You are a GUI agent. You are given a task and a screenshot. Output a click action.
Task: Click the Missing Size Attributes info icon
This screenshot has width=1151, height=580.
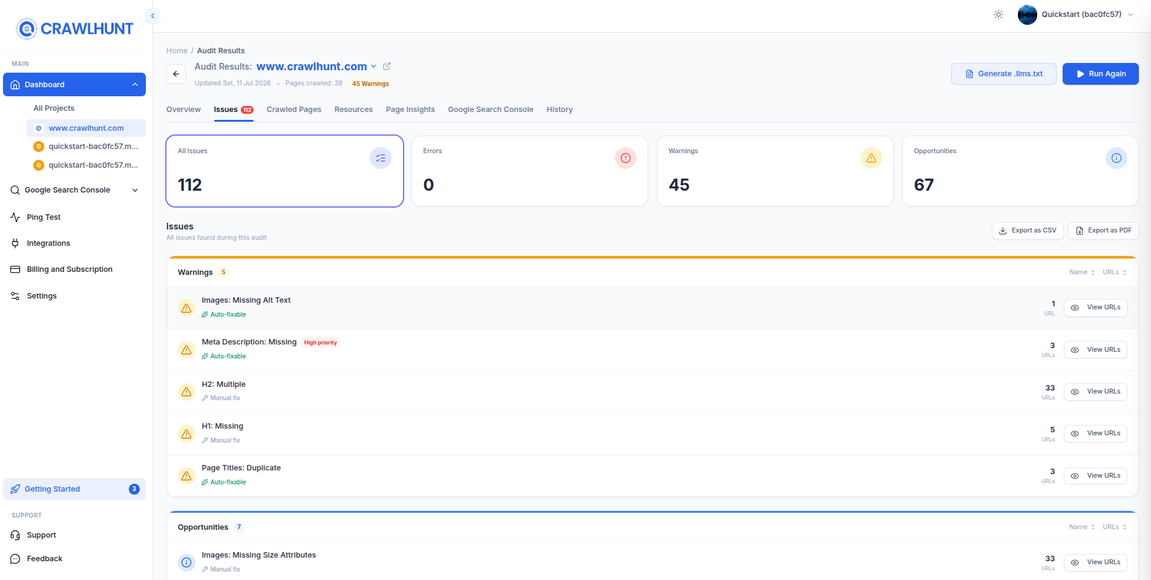click(186, 562)
